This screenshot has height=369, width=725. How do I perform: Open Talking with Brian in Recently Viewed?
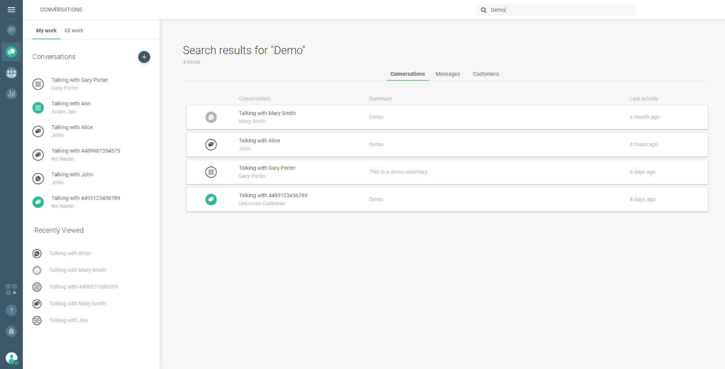[70, 253]
